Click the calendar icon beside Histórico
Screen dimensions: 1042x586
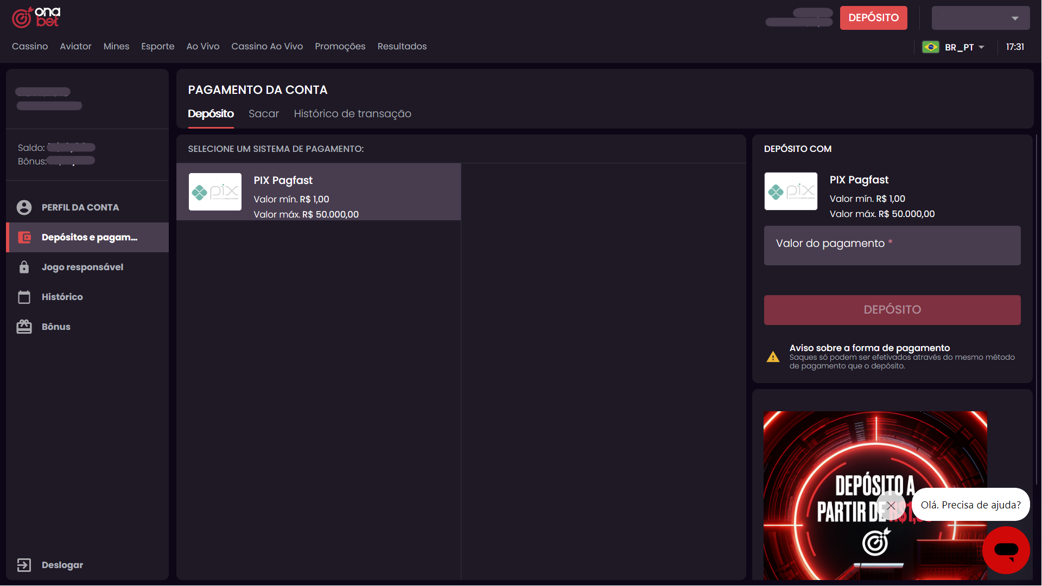click(x=24, y=297)
